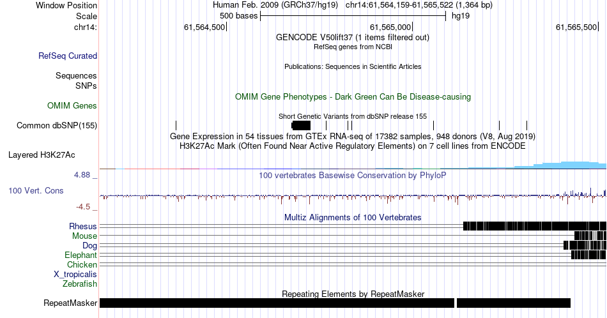Click the Scale label
The height and width of the screenshot is (318, 607).
coord(86,16)
